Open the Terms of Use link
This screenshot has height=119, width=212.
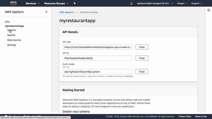pos(201,116)
